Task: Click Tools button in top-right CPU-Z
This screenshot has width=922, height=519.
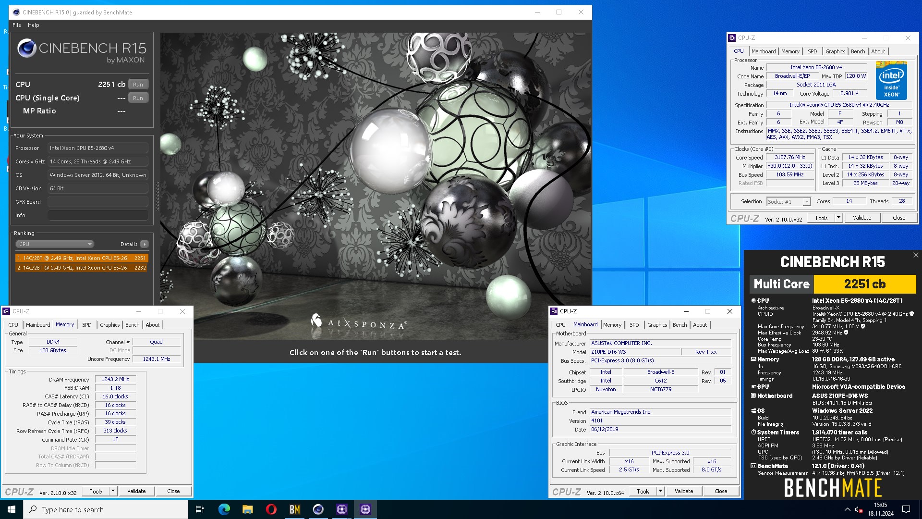Action: click(821, 218)
